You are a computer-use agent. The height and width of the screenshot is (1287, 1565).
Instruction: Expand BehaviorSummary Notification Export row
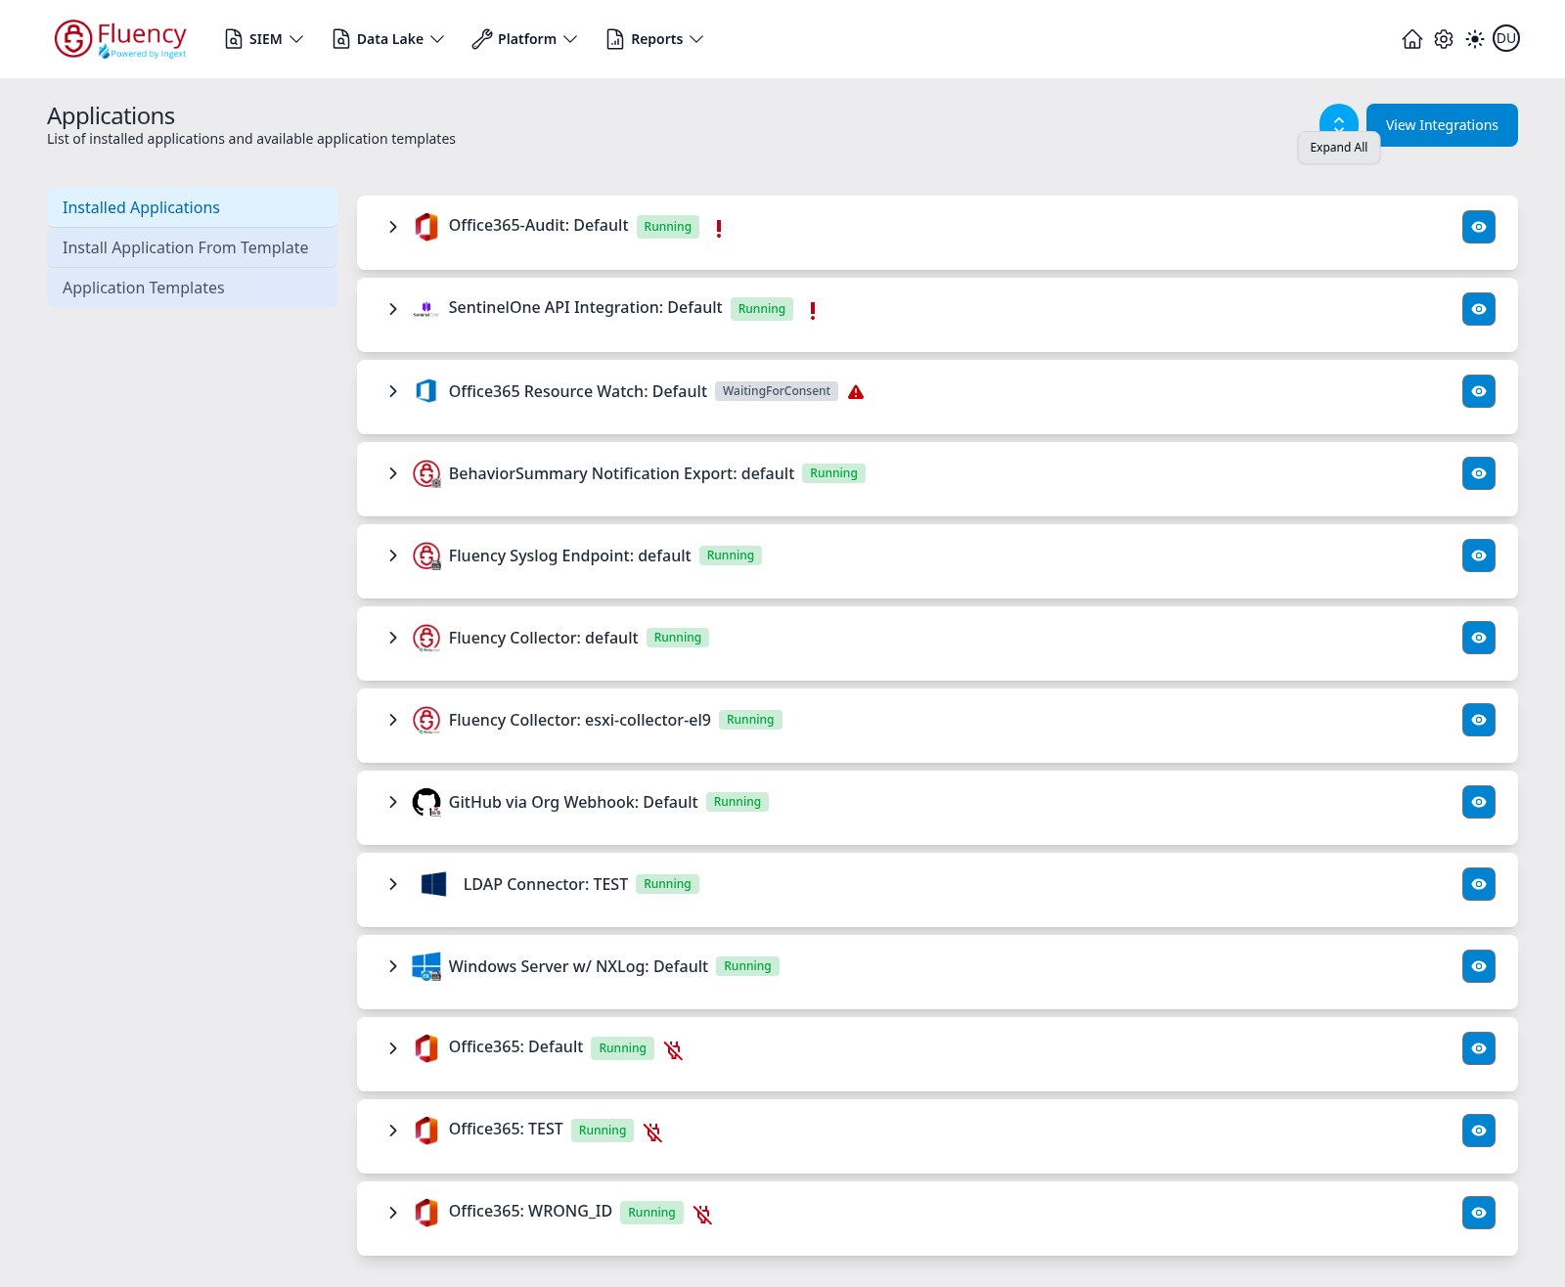point(393,473)
